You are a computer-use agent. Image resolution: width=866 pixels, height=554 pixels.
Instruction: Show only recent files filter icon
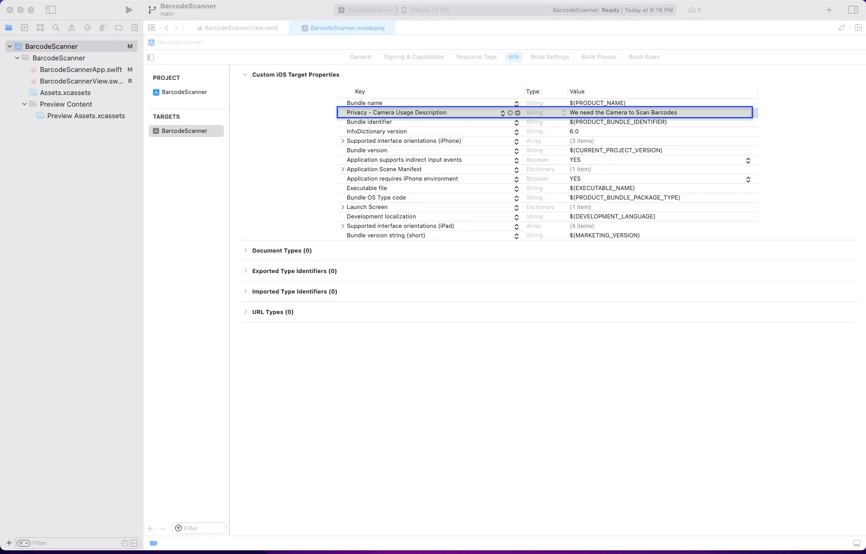pyautogui.click(x=125, y=543)
